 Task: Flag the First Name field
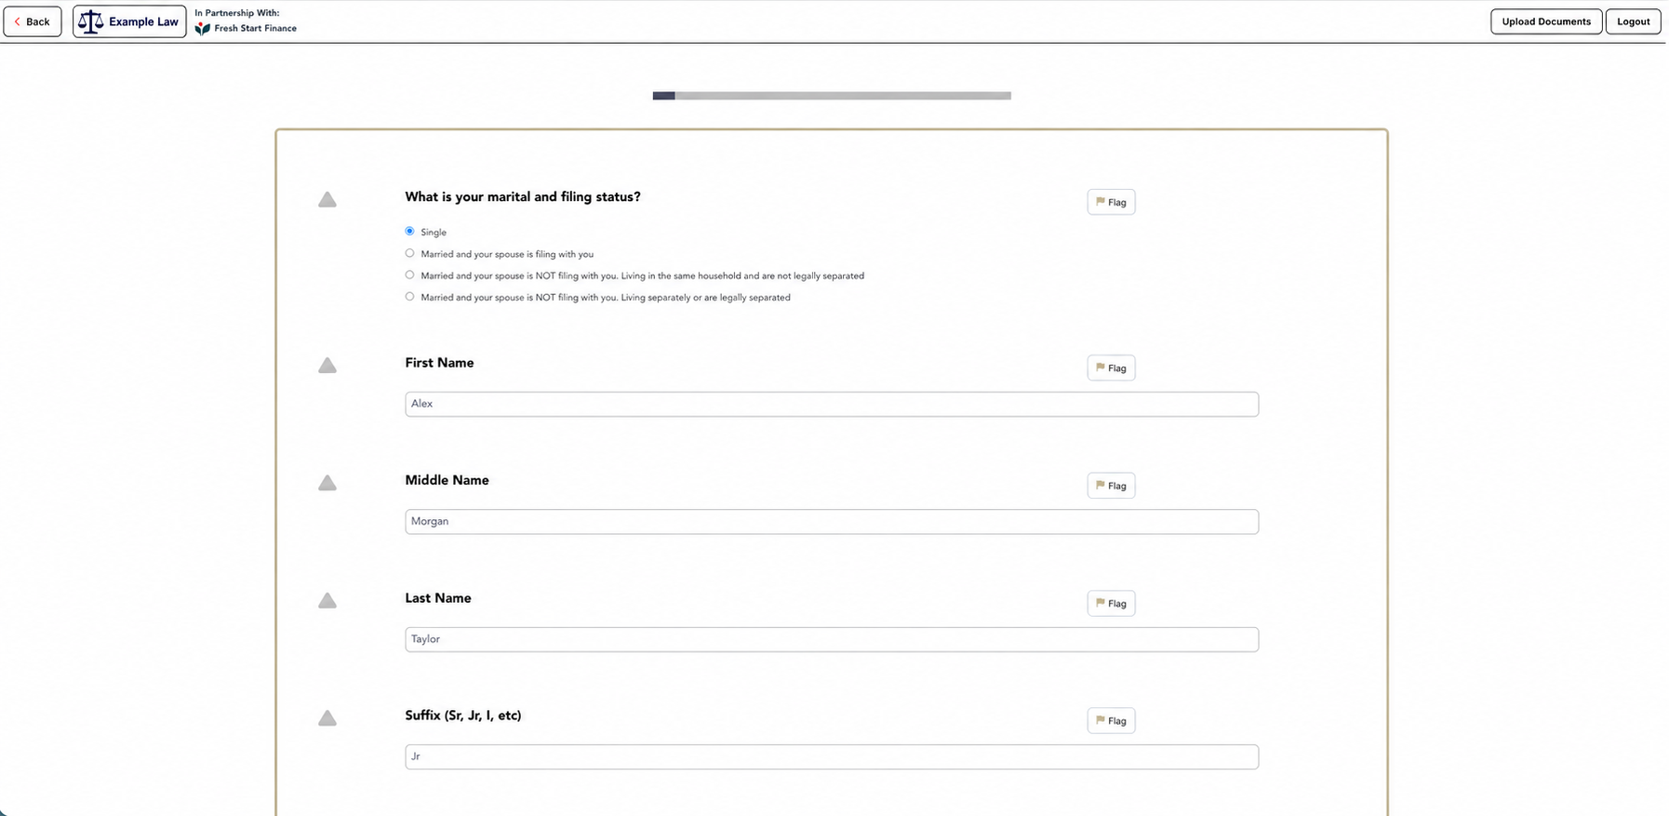pos(1111,368)
